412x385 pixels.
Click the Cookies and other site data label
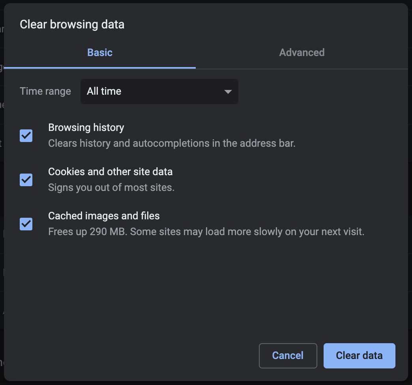110,172
